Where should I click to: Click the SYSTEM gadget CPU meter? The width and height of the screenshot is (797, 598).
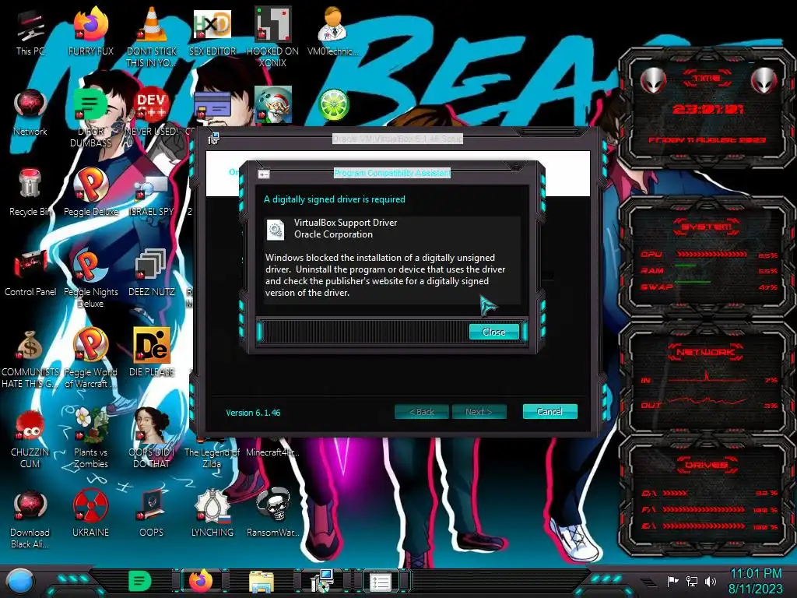coord(709,255)
